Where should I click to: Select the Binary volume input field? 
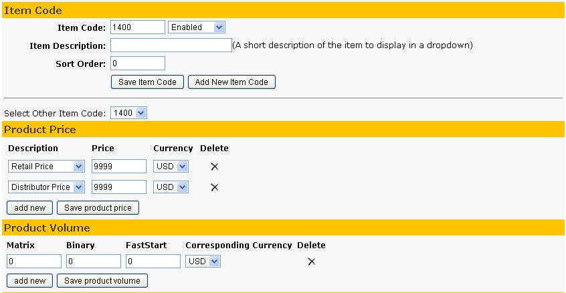tap(94, 262)
